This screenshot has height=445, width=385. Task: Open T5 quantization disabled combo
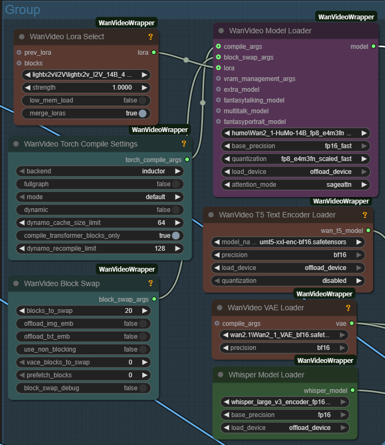pyautogui.click(x=288, y=281)
